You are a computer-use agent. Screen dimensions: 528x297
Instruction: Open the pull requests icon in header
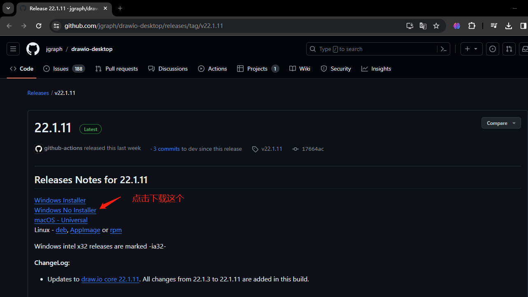[509, 49]
